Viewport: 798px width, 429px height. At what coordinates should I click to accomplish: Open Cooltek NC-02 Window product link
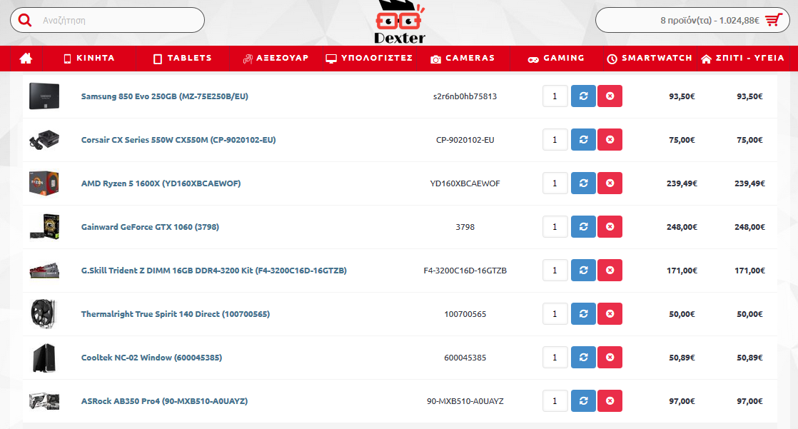tap(151, 357)
